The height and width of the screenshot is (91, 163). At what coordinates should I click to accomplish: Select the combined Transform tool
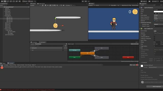(x=17, y=1)
